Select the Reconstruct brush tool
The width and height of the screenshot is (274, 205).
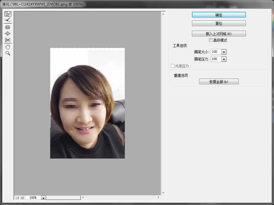click(x=8, y=20)
